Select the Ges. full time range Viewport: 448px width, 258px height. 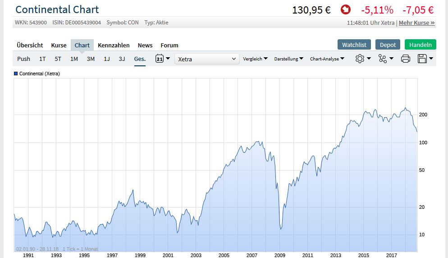click(x=140, y=59)
